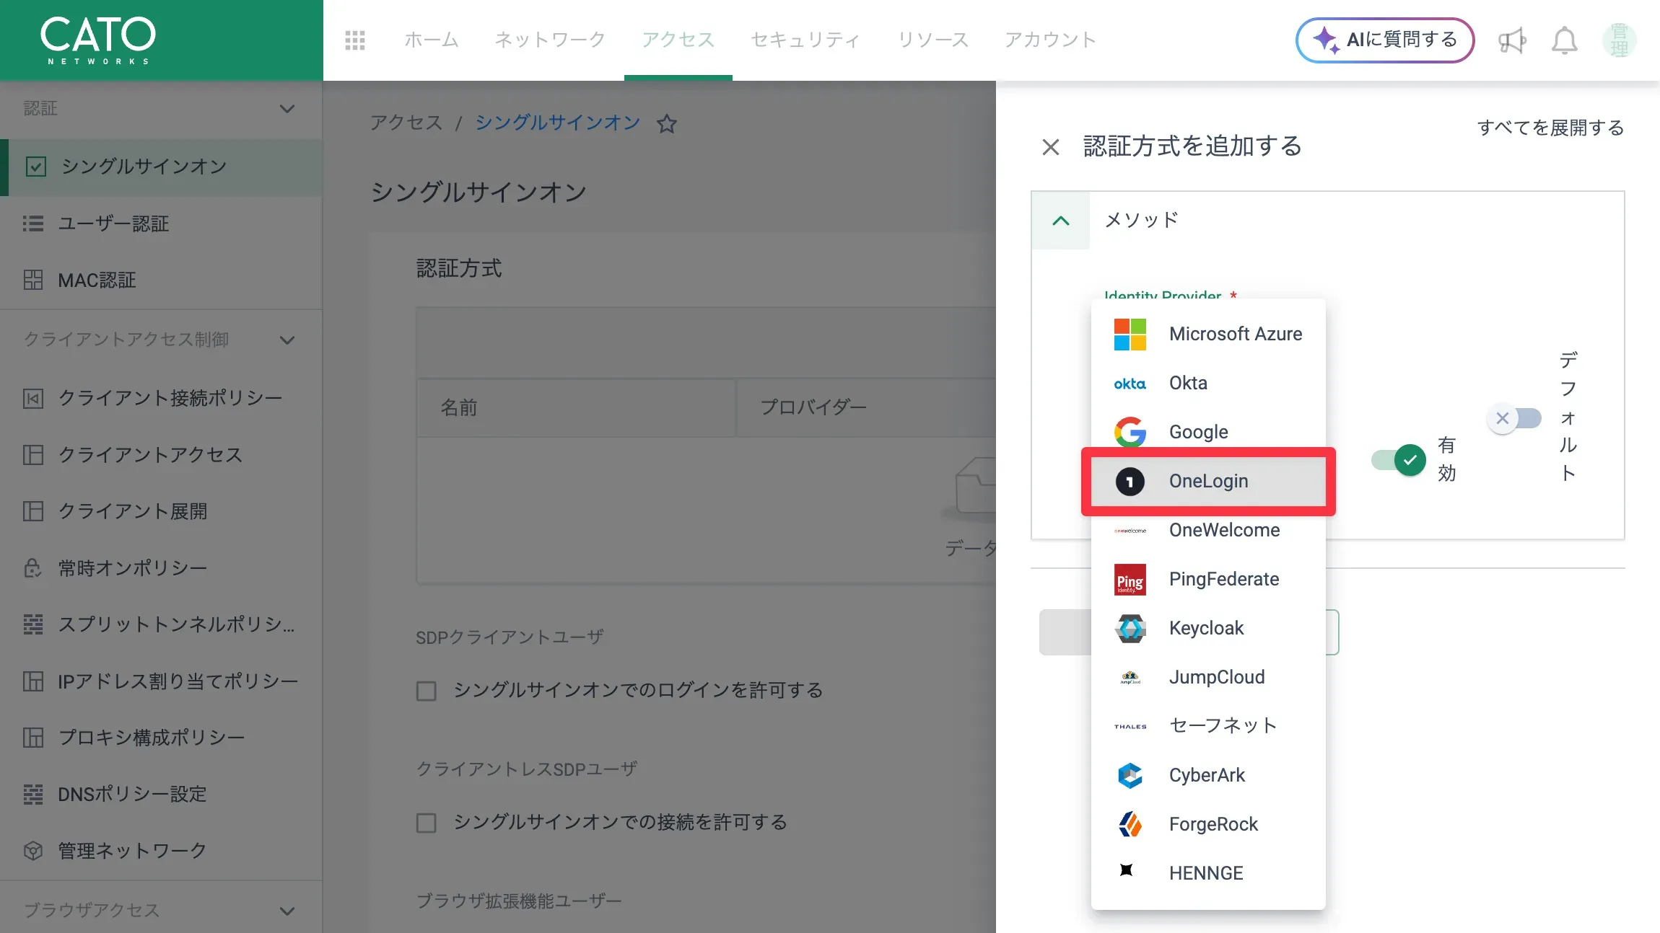Close the 認証方式を追加する panel with the X icon
The width and height of the screenshot is (1660, 933).
click(x=1051, y=147)
